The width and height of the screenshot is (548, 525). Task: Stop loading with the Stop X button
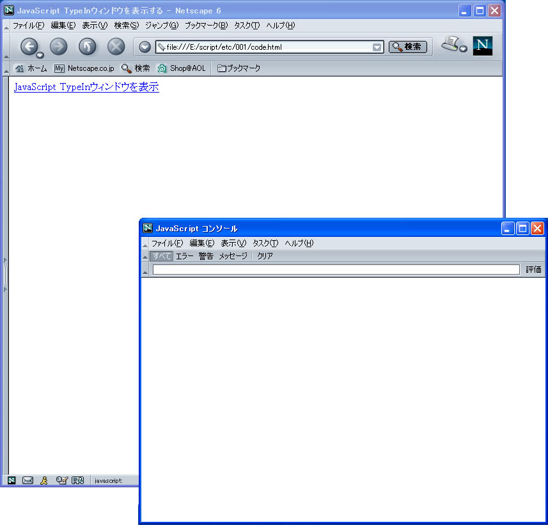(116, 47)
